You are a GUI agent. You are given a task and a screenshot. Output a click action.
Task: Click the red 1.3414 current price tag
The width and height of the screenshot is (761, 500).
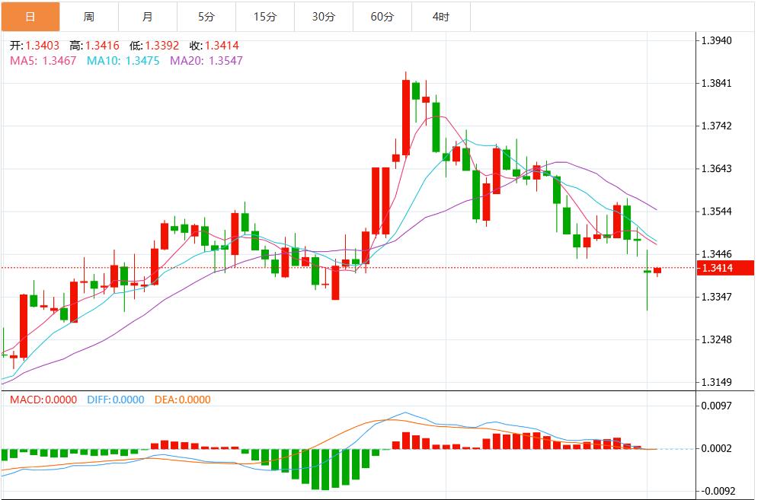(726, 268)
